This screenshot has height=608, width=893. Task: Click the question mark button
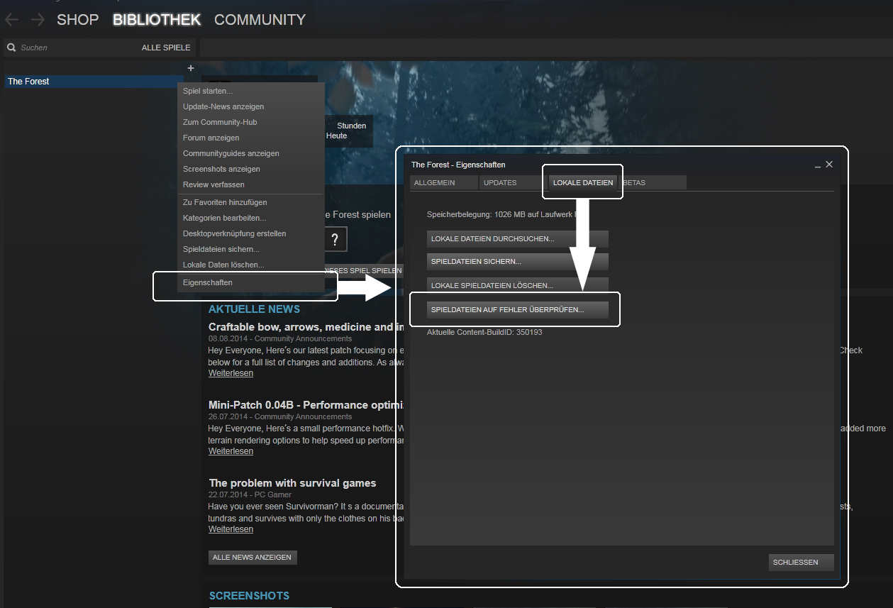tap(334, 240)
